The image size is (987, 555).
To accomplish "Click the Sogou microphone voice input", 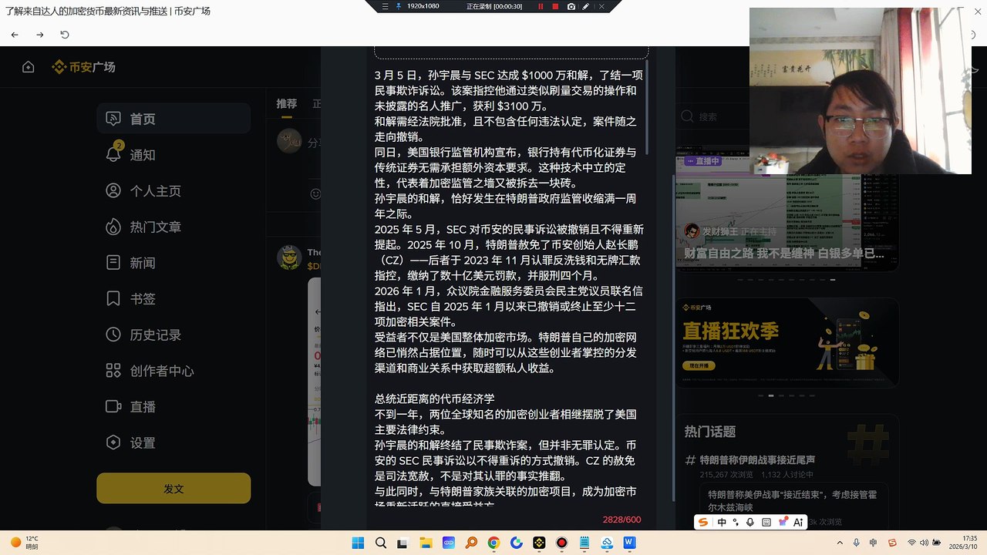I will [x=750, y=522].
